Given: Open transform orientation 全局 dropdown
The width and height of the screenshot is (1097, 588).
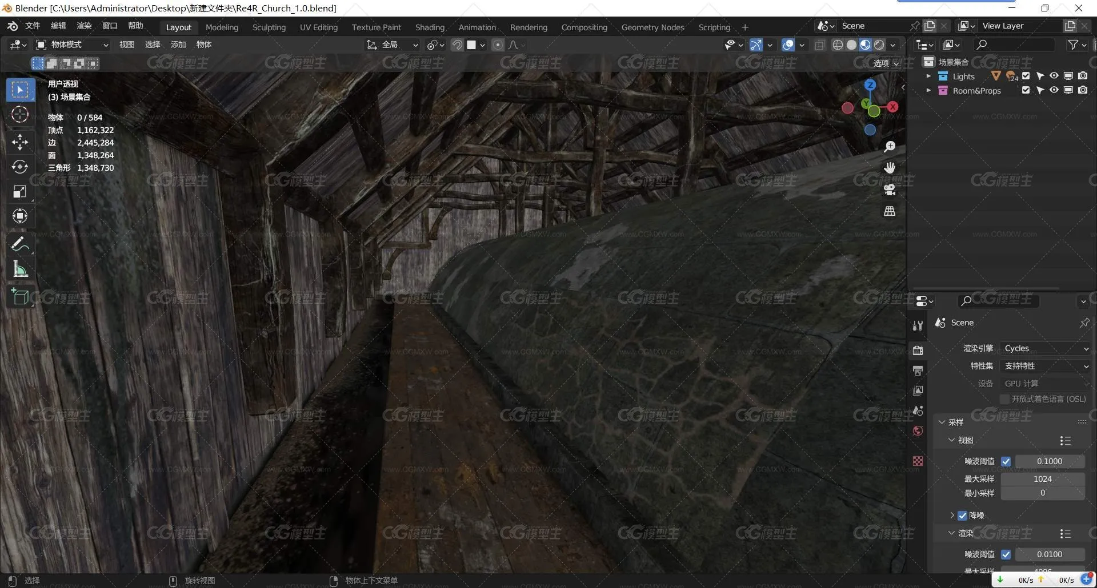Looking at the screenshot, I should pos(392,45).
